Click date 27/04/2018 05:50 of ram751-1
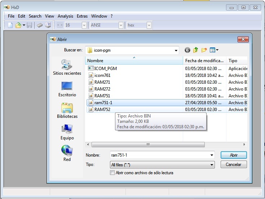The image size is (265, 199). click(203, 103)
